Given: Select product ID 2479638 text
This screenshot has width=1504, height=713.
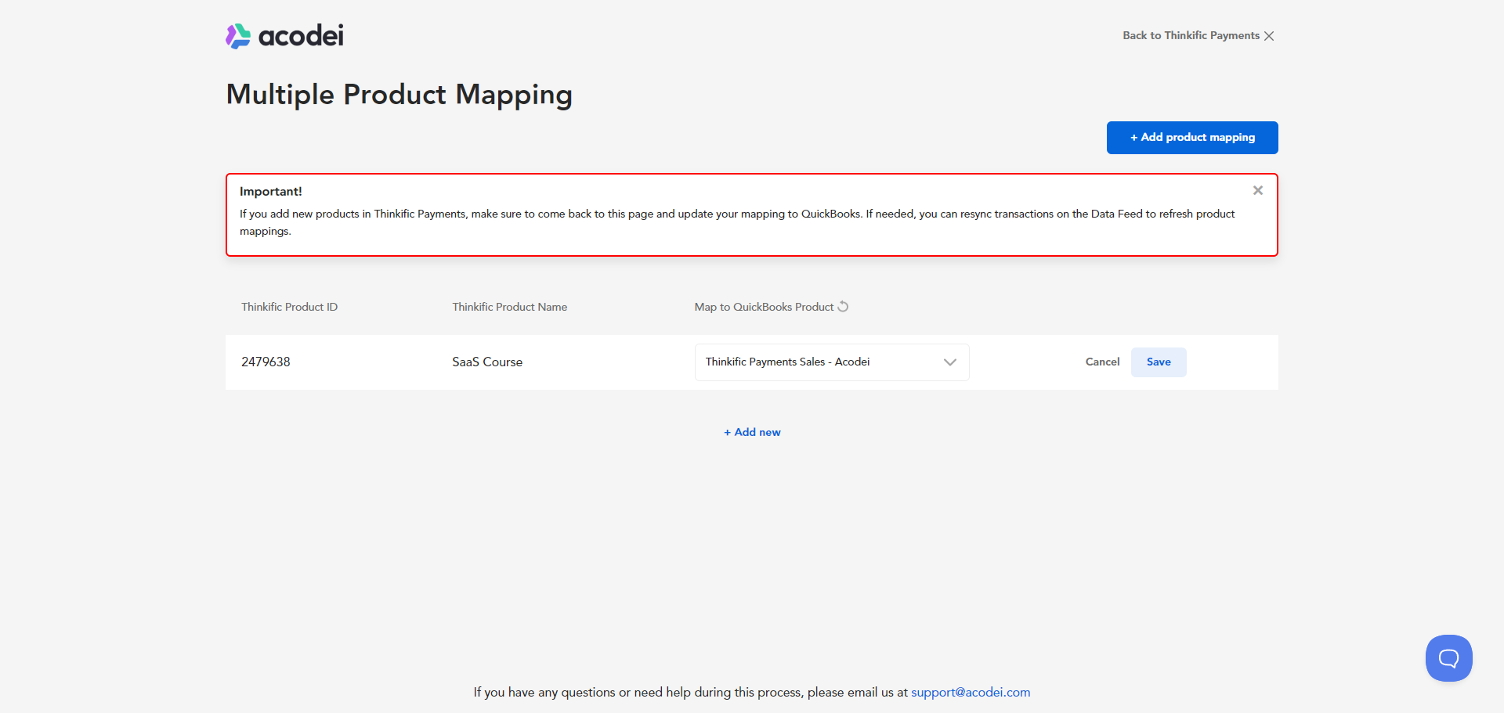Looking at the screenshot, I should point(266,362).
